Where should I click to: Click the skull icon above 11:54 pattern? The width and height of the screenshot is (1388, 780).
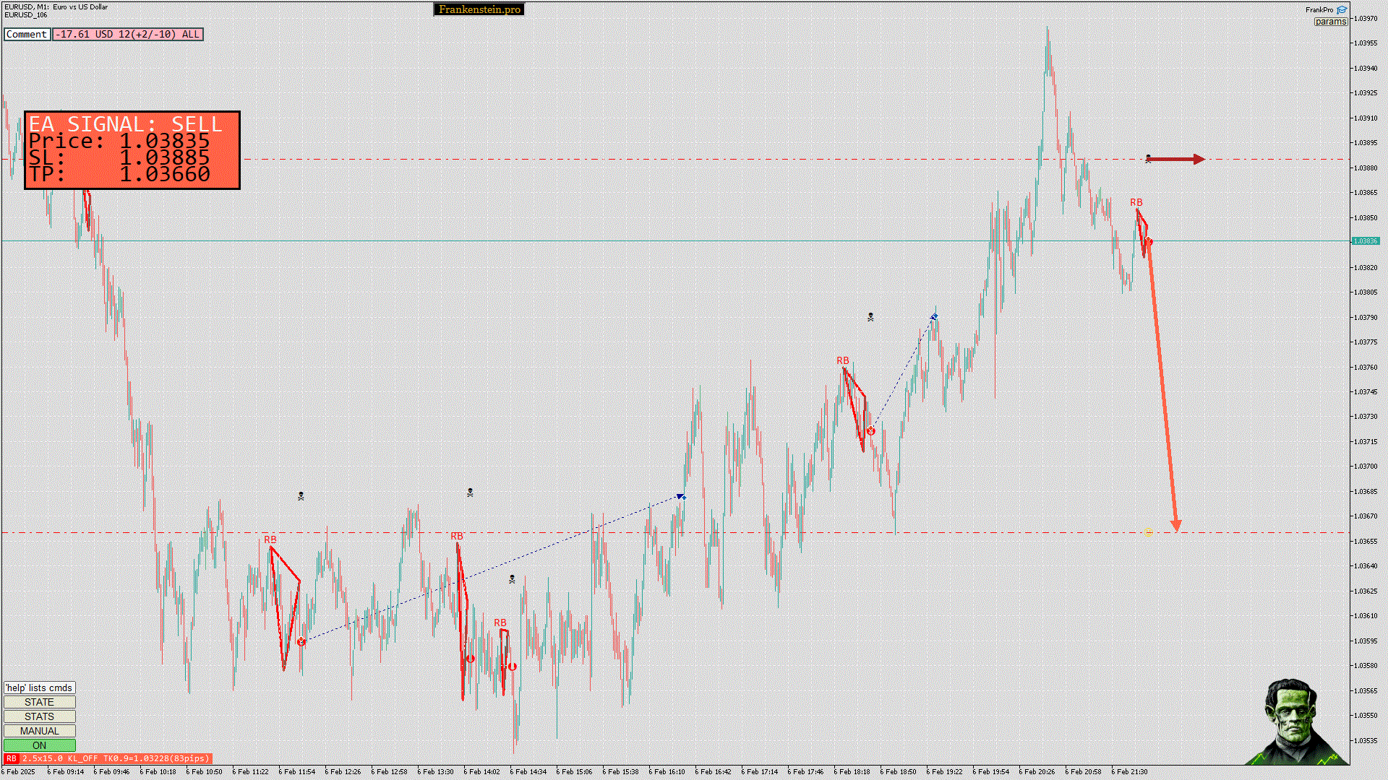301,496
